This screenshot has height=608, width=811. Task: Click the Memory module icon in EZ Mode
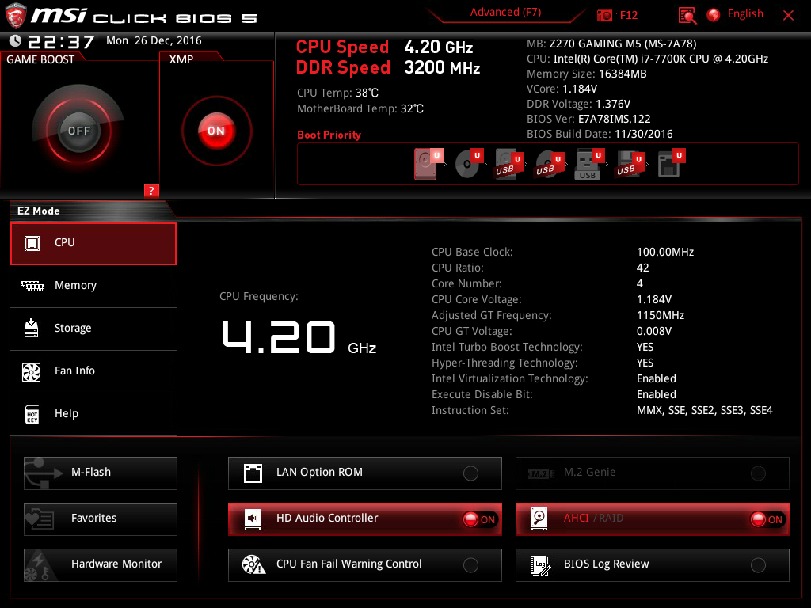click(32, 285)
